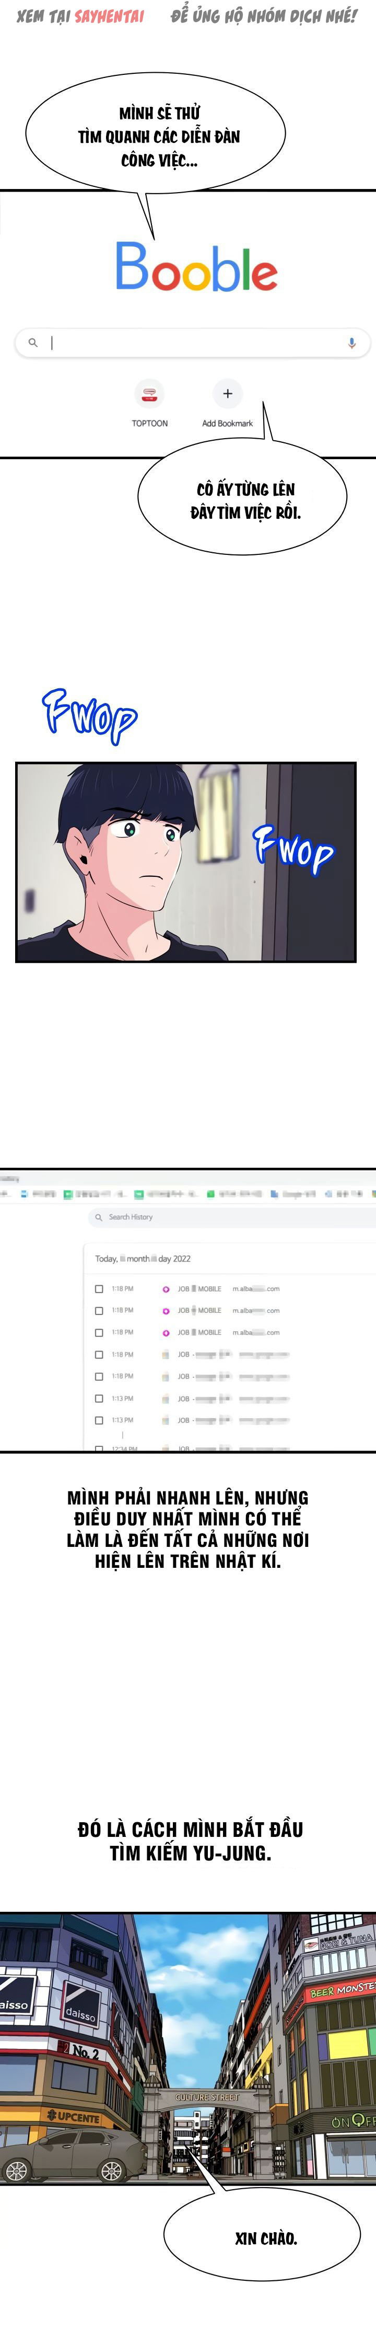Click purple favicon of first JOB MOBILE entry
The width and height of the screenshot is (376, 2352).
pos(166,1288)
